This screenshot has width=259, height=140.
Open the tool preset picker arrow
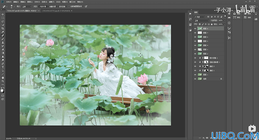pyautogui.click(x=7, y=7)
